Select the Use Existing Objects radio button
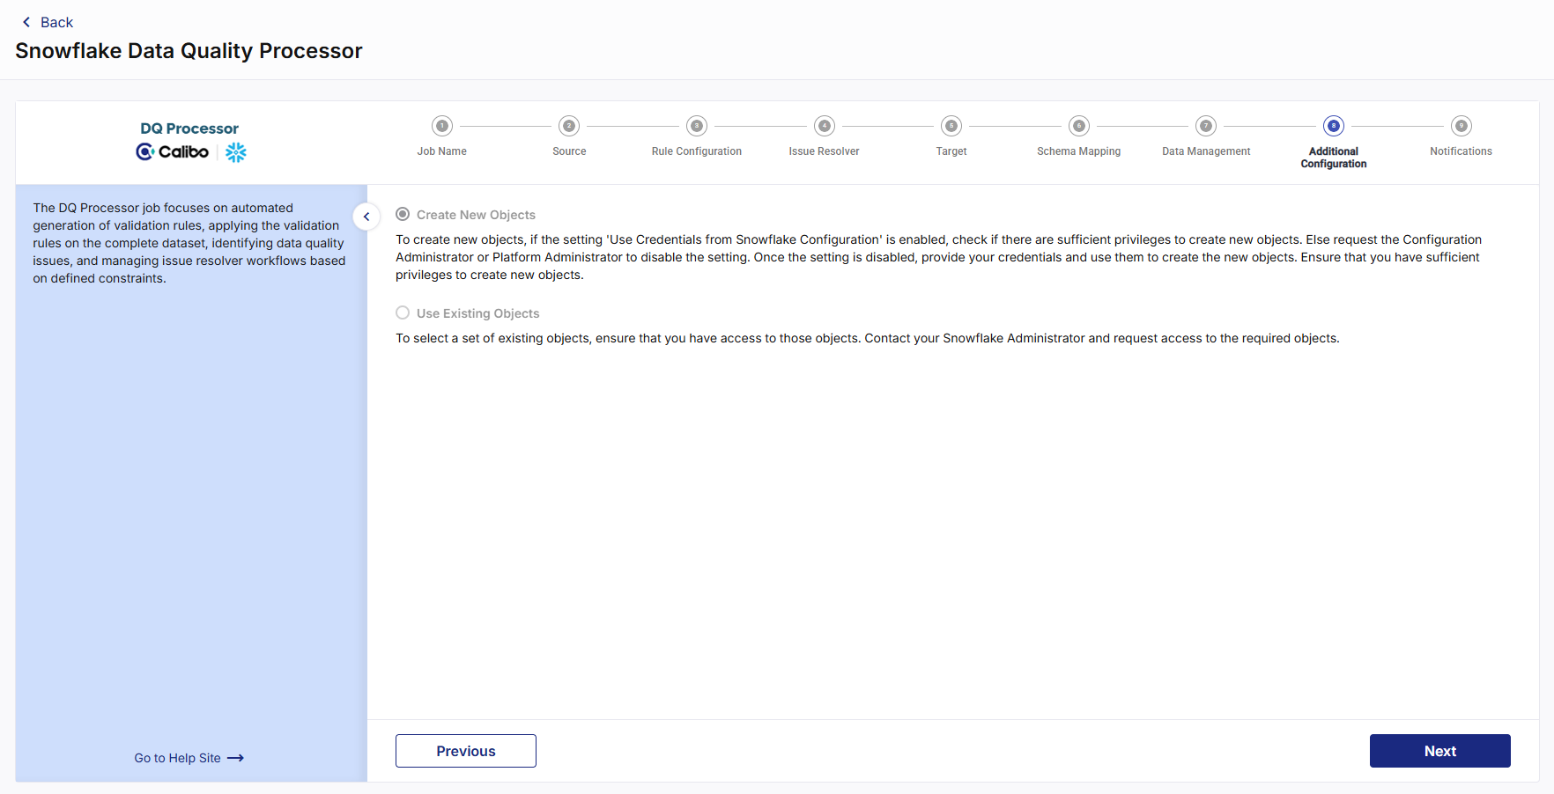Image resolution: width=1554 pixels, height=794 pixels. point(403,312)
